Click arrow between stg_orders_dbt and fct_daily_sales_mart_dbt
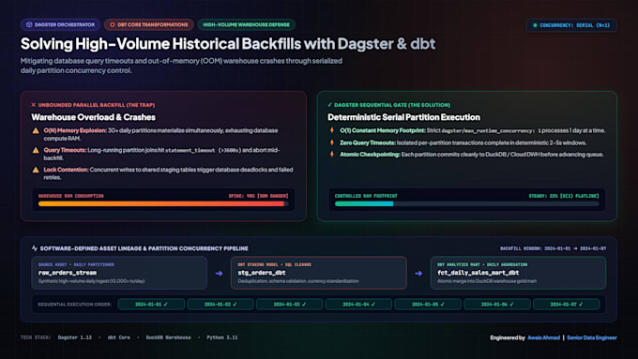This screenshot has height=359, width=638. click(418, 274)
